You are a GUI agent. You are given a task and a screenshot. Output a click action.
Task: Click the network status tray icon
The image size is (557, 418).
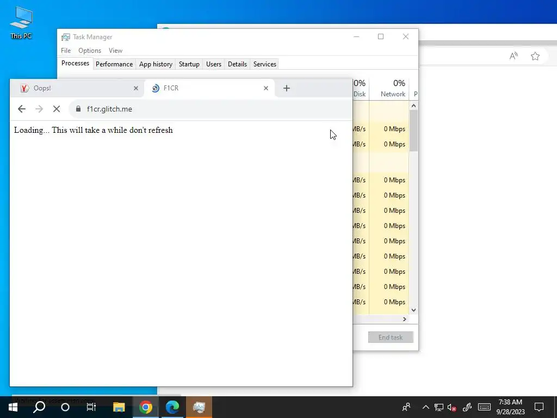click(x=439, y=407)
